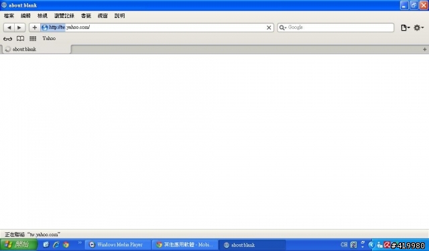
Task: Open the quick launch show desktop icon
Action: pos(46,244)
